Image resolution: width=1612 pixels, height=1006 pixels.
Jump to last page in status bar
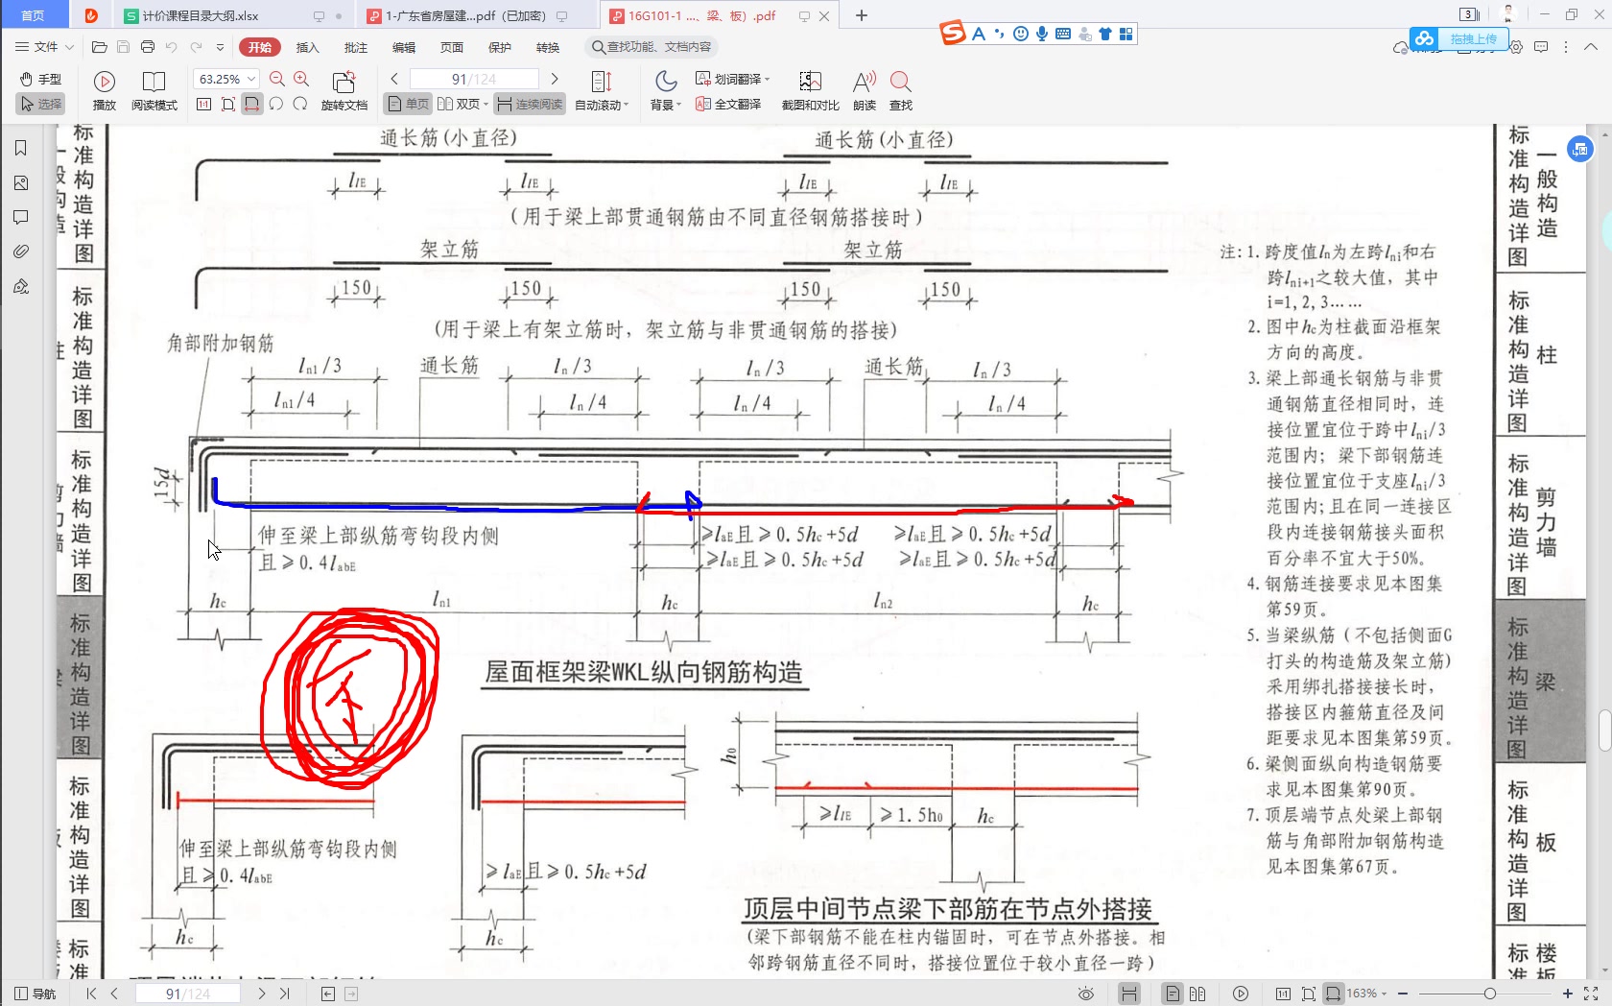(x=285, y=994)
